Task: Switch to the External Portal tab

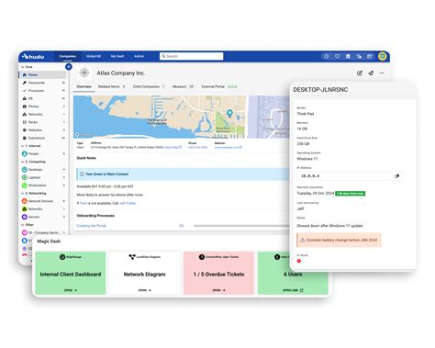Action: [x=219, y=86]
